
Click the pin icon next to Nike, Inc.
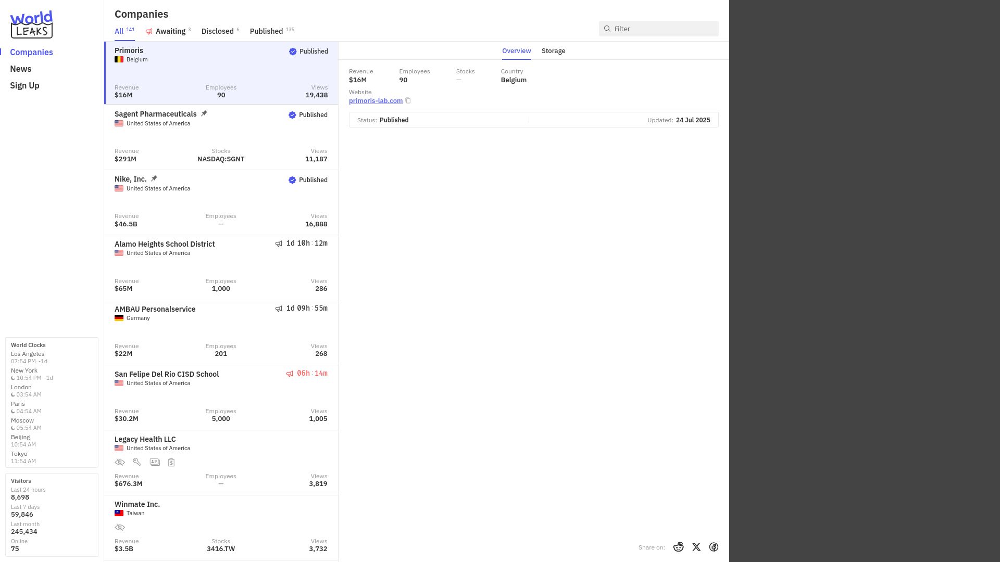[154, 178]
